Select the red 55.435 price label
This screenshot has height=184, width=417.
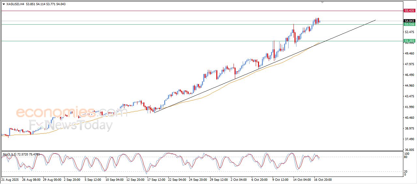coord(409,11)
